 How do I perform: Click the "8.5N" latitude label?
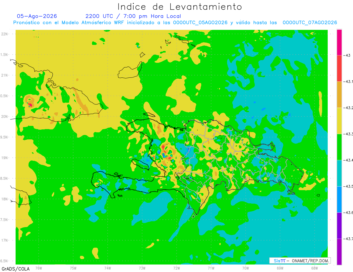click(x=4, y=178)
